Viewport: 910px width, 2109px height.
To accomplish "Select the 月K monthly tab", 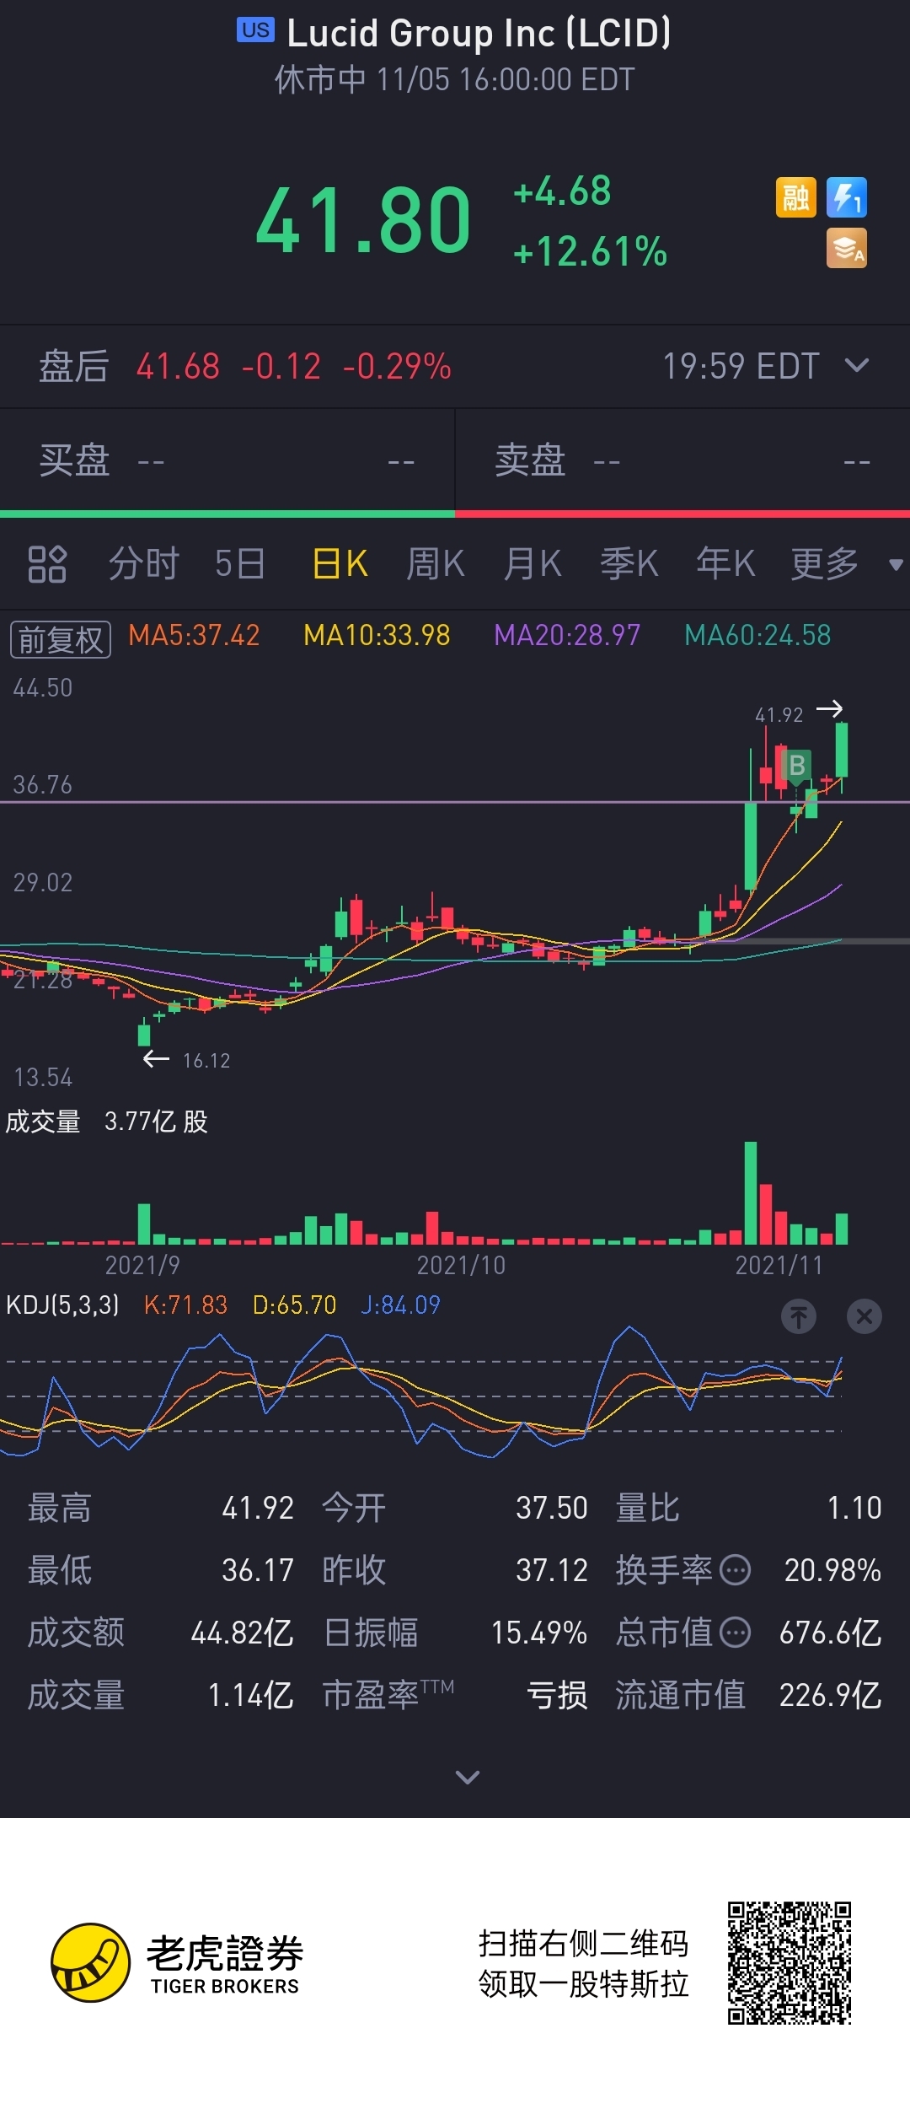I will 533,563.
